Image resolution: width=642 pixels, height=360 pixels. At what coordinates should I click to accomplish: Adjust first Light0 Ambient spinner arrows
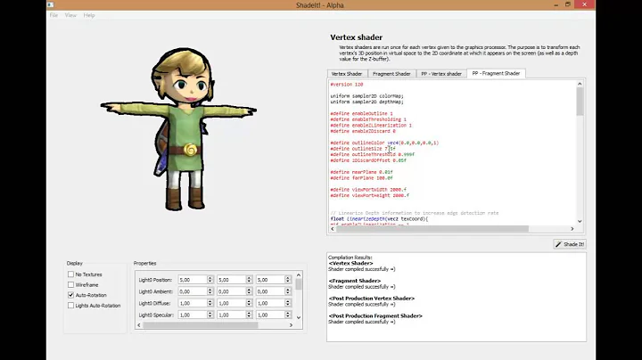pyautogui.click(x=210, y=291)
